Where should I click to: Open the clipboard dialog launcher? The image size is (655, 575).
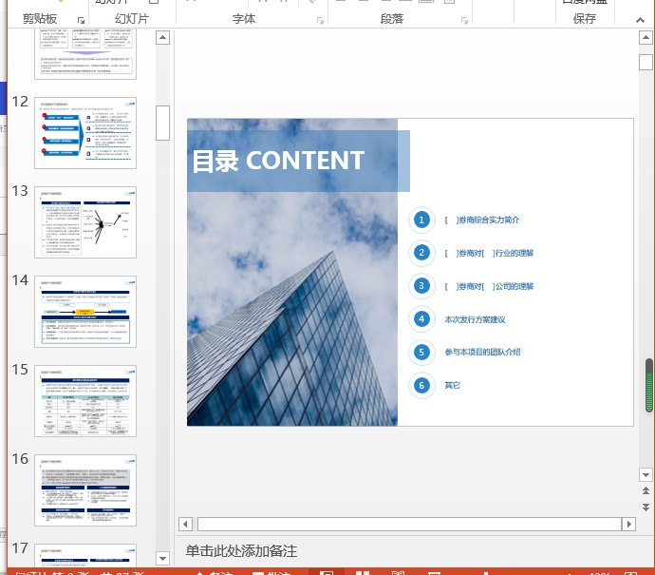81,20
